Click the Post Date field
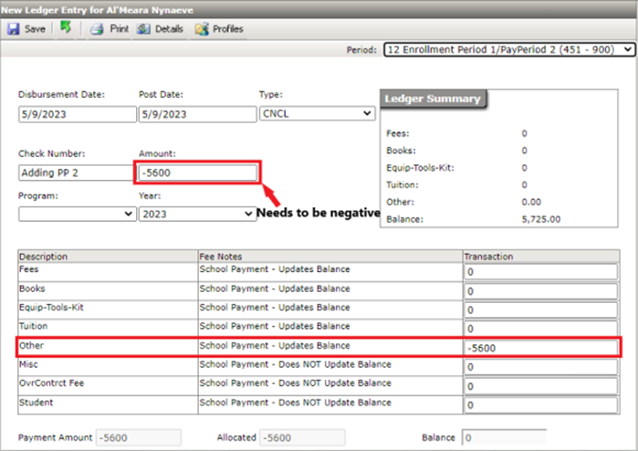638x451 pixels. (195, 114)
